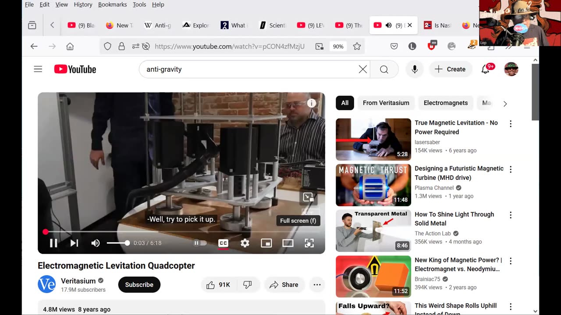
Task: Show more filter chips with arrow
Action: [x=505, y=104]
